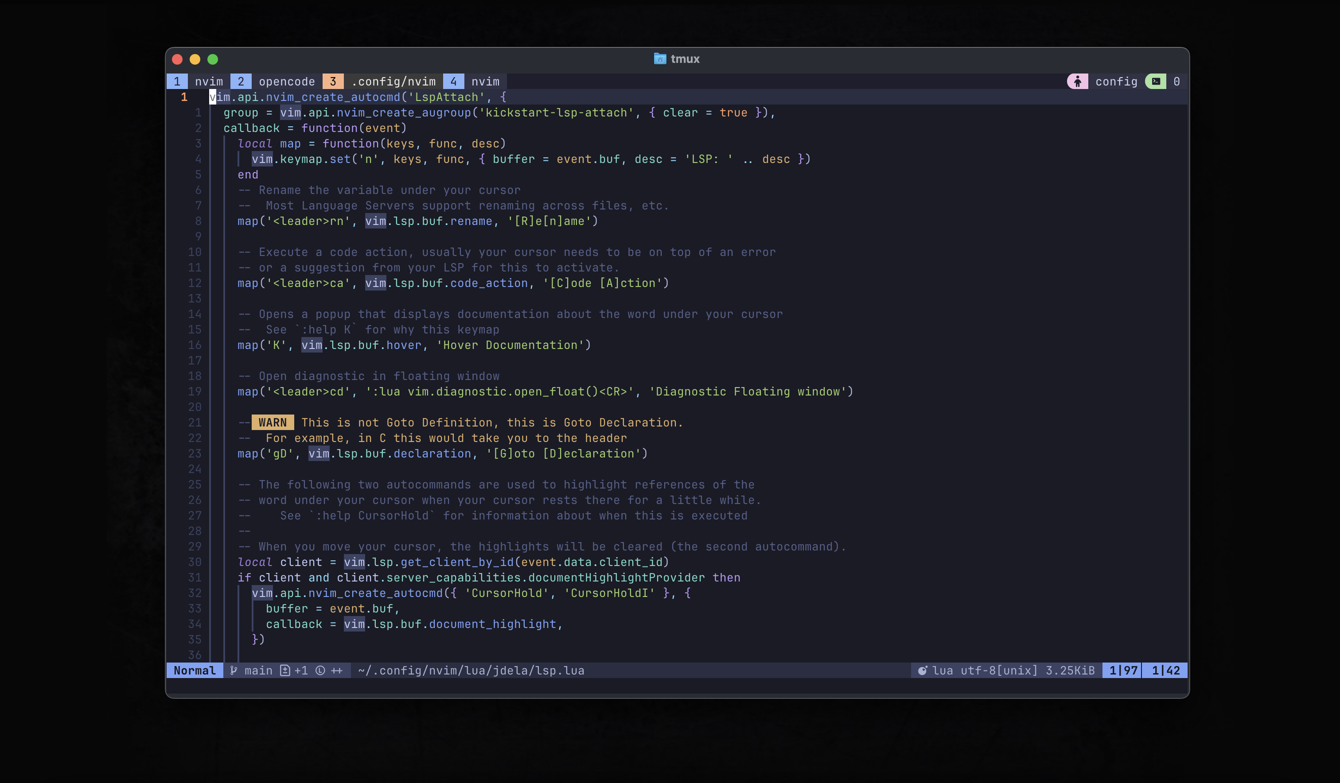This screenshot has width=1340, height=783.
Task: Switch to tmux window 3 .config/nvim
Action: [x=393, y=81]
